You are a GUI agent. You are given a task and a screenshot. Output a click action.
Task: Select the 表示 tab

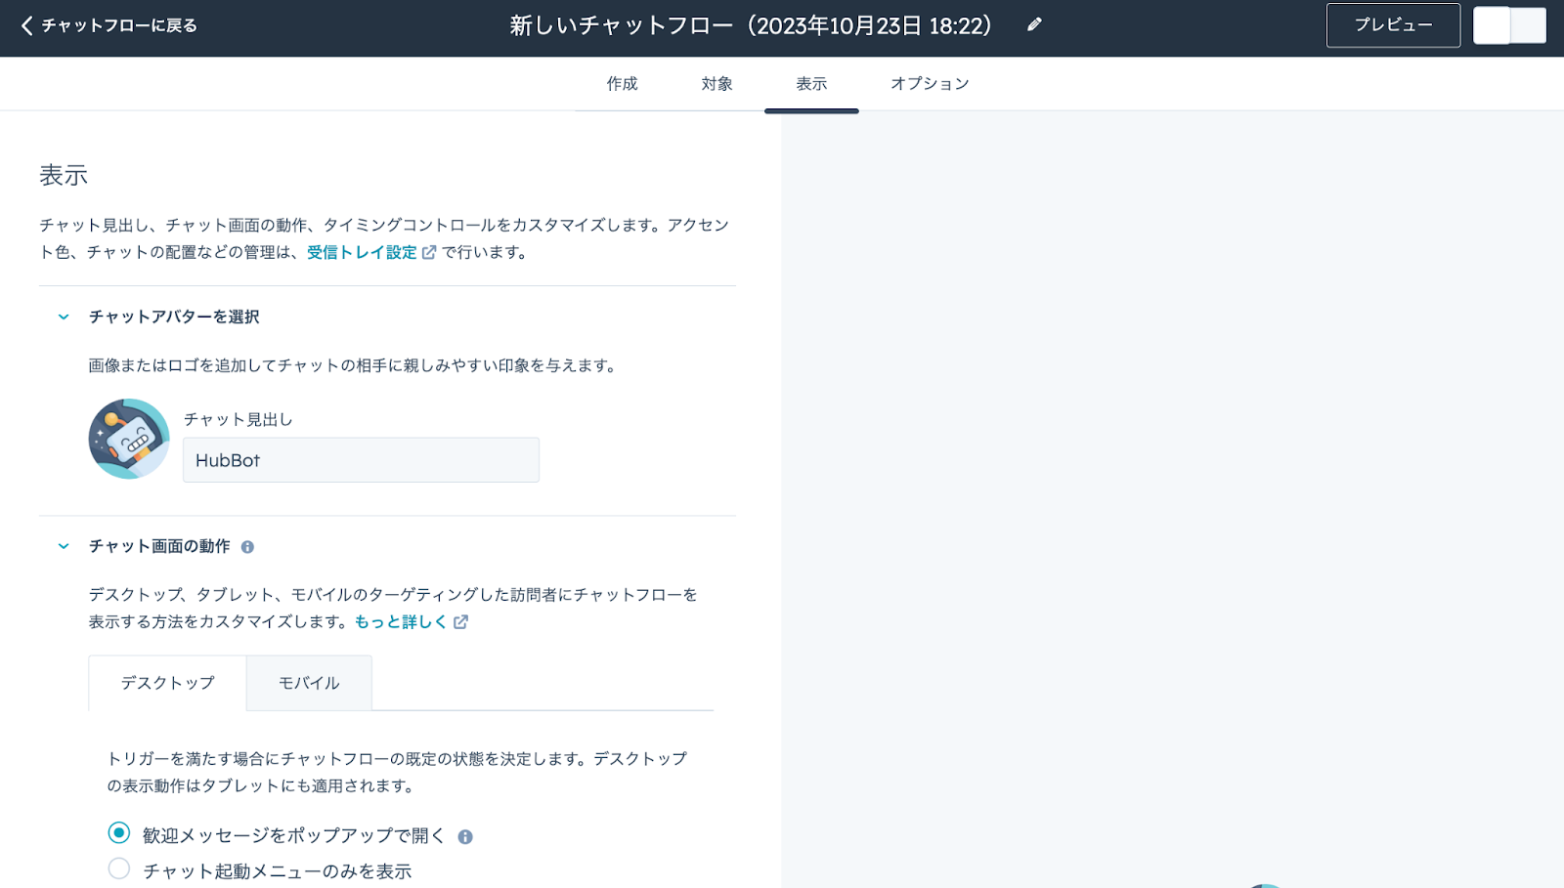tap(811, 84)
